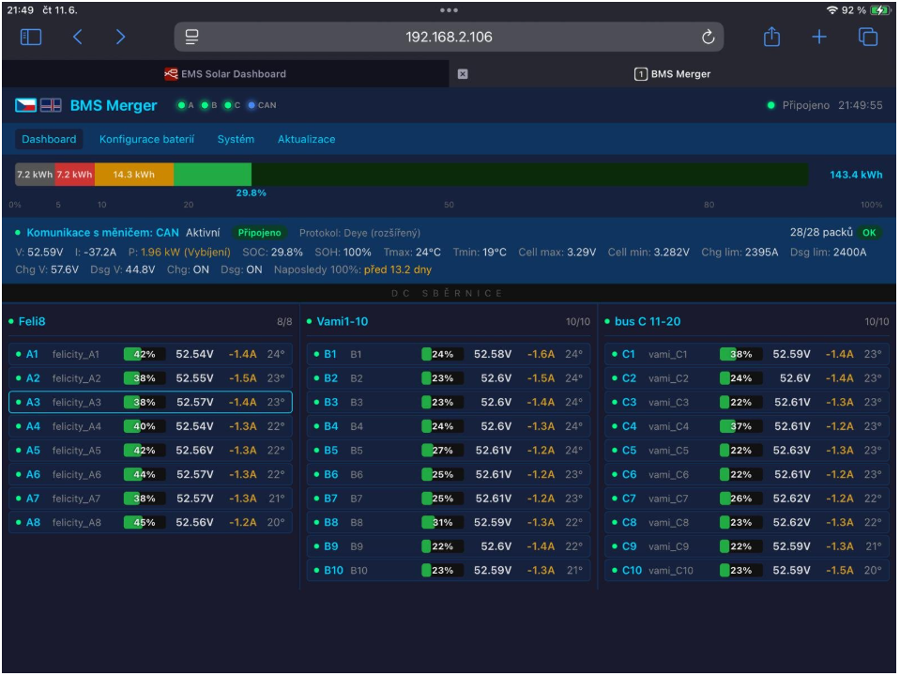
Task: Click the 42% charge bar of A5
Action: [x=145, y=451]
